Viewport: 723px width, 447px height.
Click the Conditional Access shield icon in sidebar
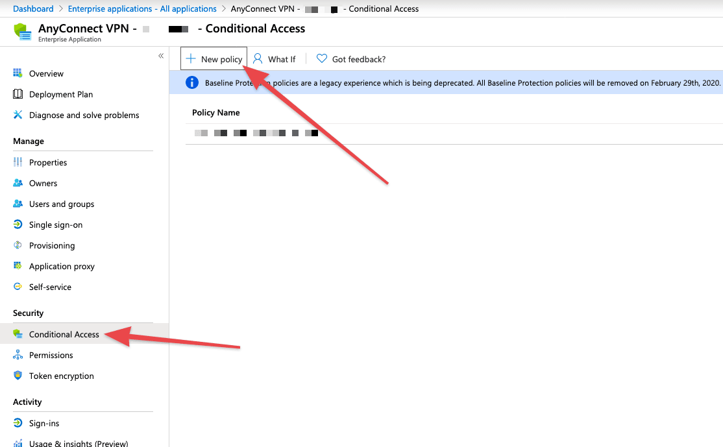pos(18,334)
